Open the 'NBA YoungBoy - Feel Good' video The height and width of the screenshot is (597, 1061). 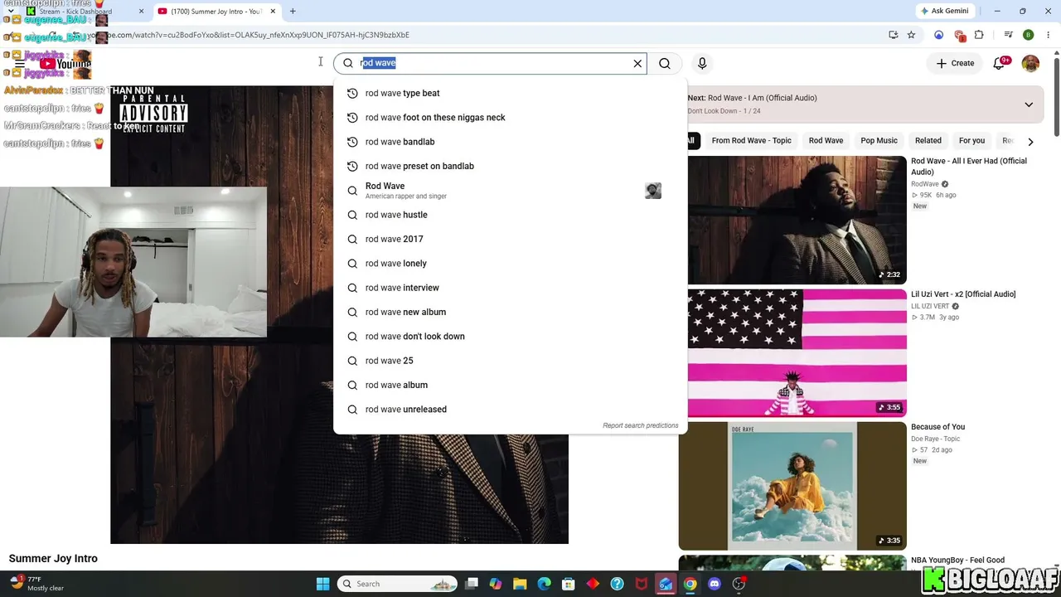[957, 561]
